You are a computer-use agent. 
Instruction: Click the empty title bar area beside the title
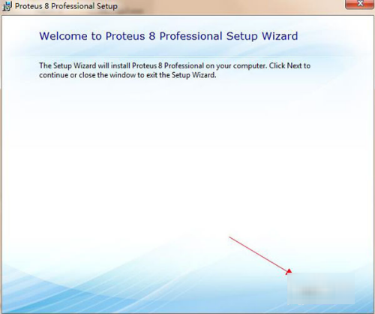tap(225, 7)
